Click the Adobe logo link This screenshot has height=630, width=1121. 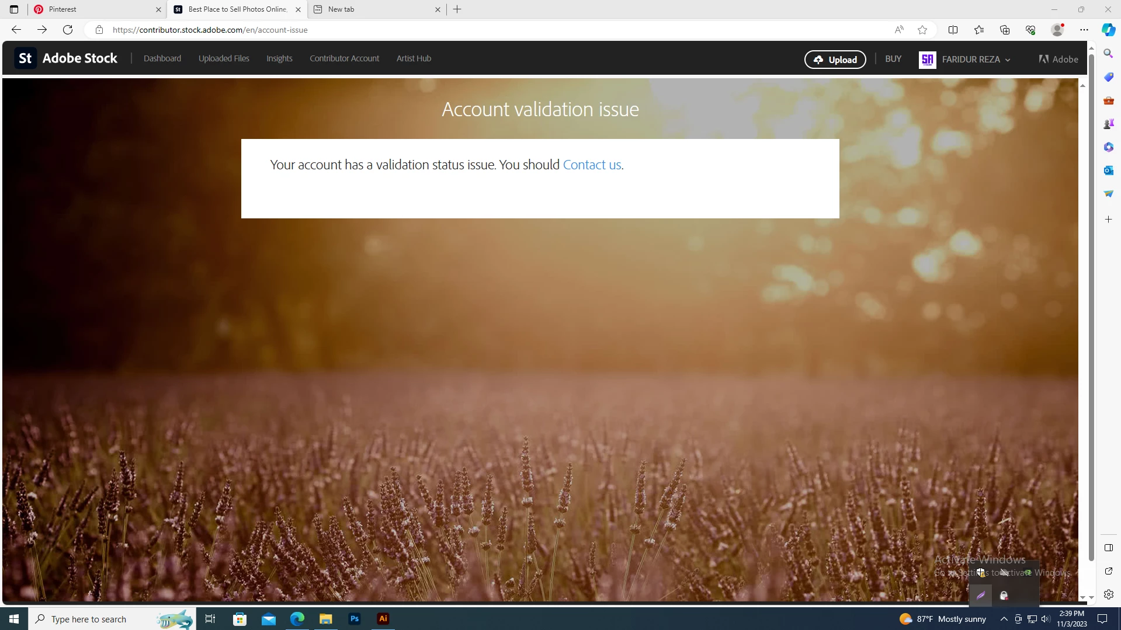1058,59
